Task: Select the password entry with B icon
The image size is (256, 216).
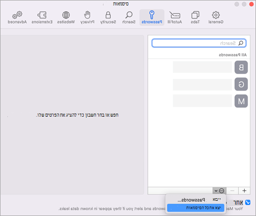Action: coord(241,67)
